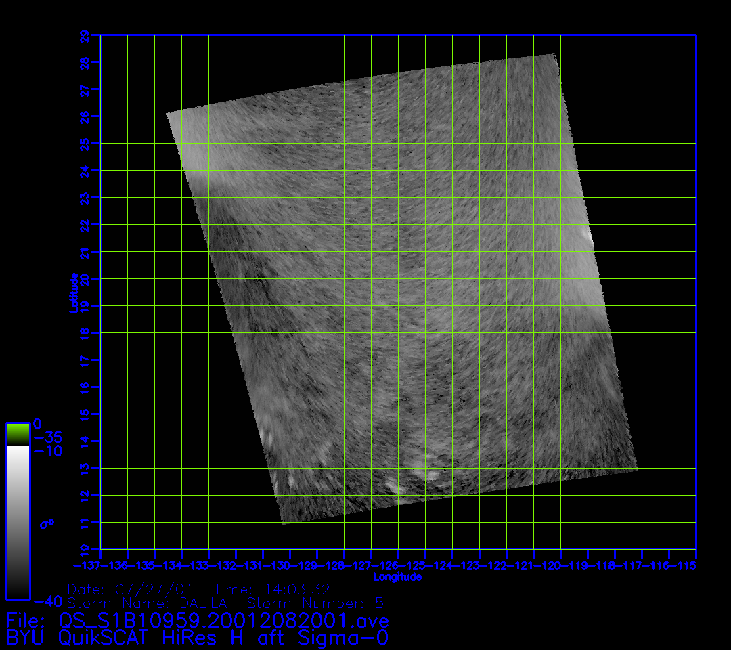Image resolution: width=731 pixels, height=650 pixels.
Task: Click the -40 label below the color bar
Action: (x=47, y=600)
